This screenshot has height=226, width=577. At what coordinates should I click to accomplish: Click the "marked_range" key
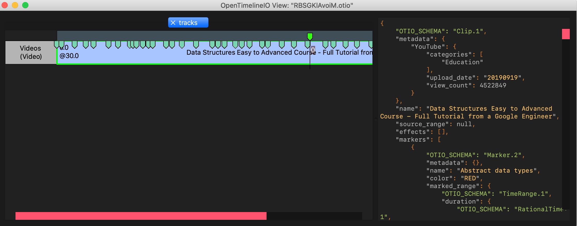click(x=453, y=186)
